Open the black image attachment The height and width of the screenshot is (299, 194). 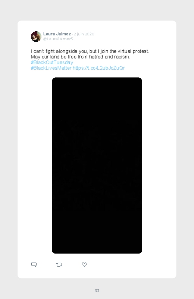point(97,165)
